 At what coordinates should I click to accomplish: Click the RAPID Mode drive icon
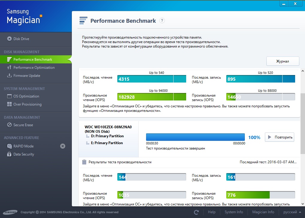(x=9, y=146)
